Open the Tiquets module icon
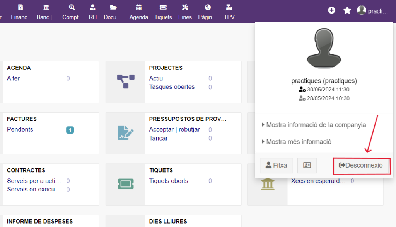This screenshot has width=396, height=227. [x=163, y=8]
